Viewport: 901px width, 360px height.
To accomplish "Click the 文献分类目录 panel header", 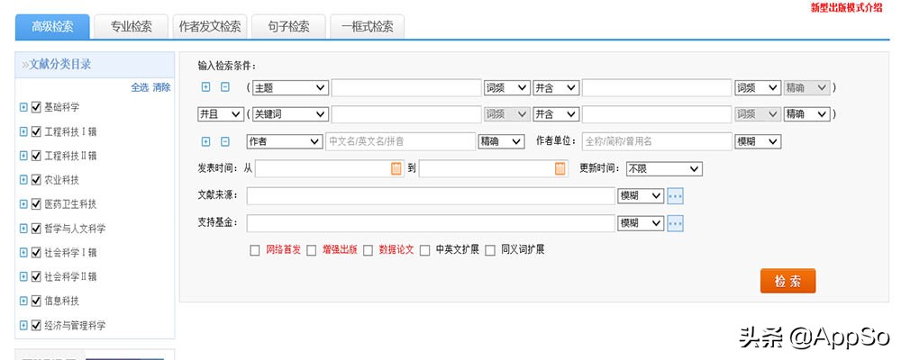I will pos(95,64).
